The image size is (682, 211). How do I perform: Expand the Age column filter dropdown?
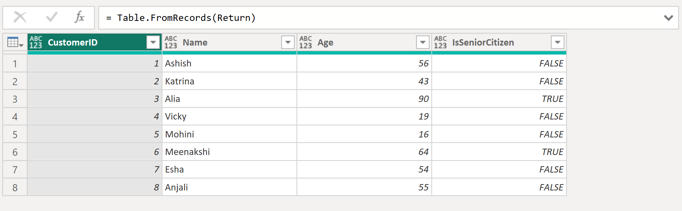point(423,43)
